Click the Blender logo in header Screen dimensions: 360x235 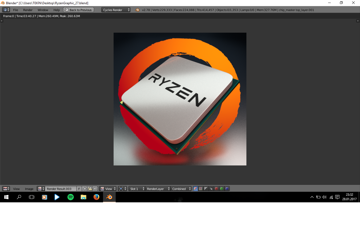pos(137,10)
